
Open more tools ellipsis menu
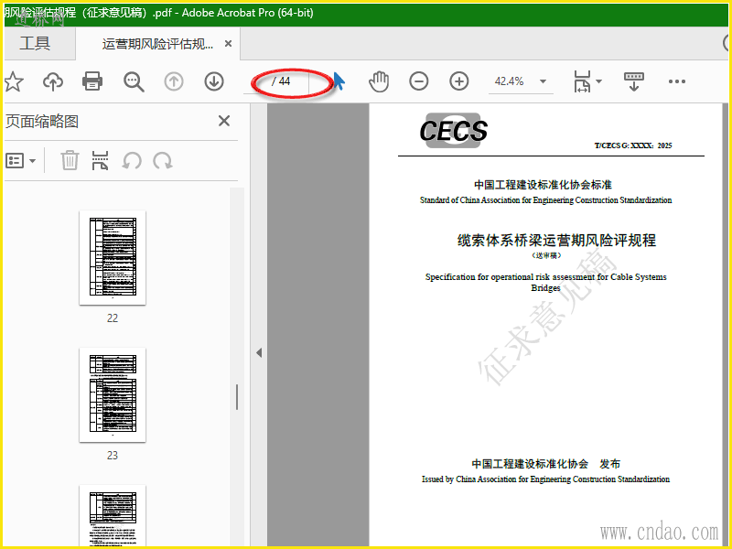pos(677,81)
